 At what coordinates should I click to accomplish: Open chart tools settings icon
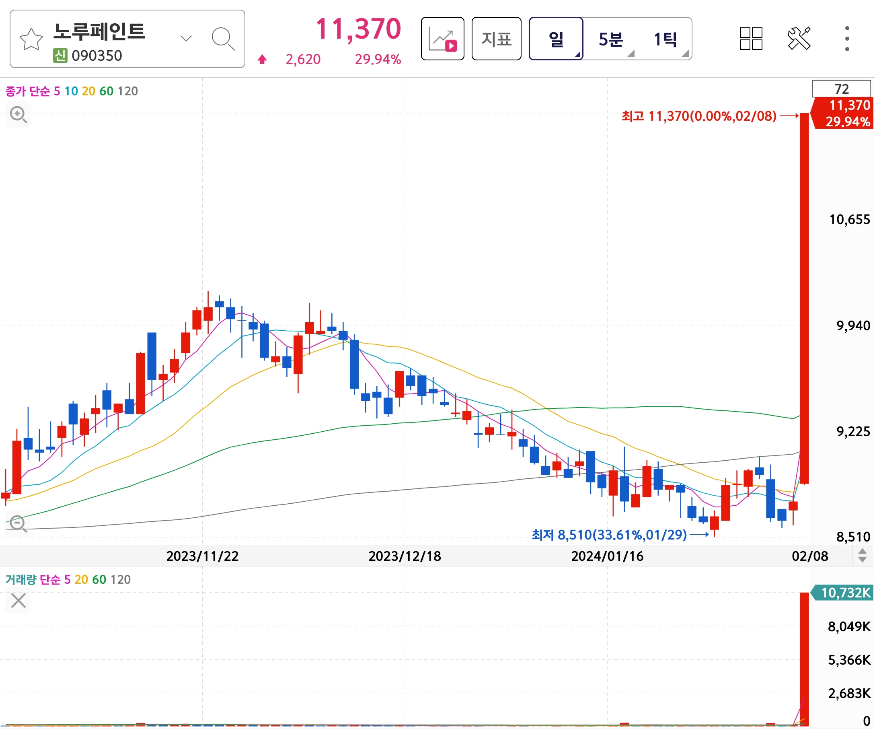tap(800, 39)
